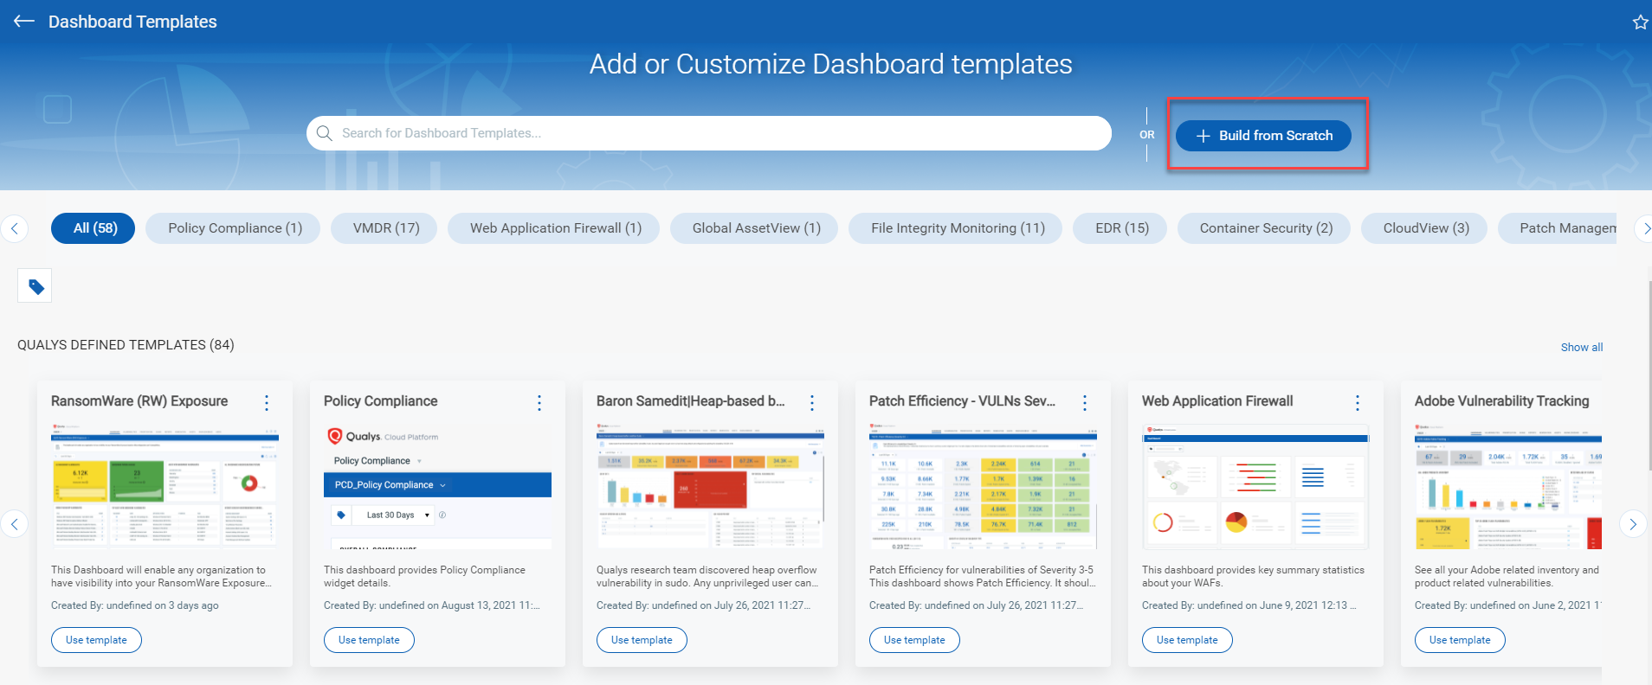Open Web Application Firewall preview thumbnail
Viewport: 1652px width, 685px height.
pos(1255,487)
